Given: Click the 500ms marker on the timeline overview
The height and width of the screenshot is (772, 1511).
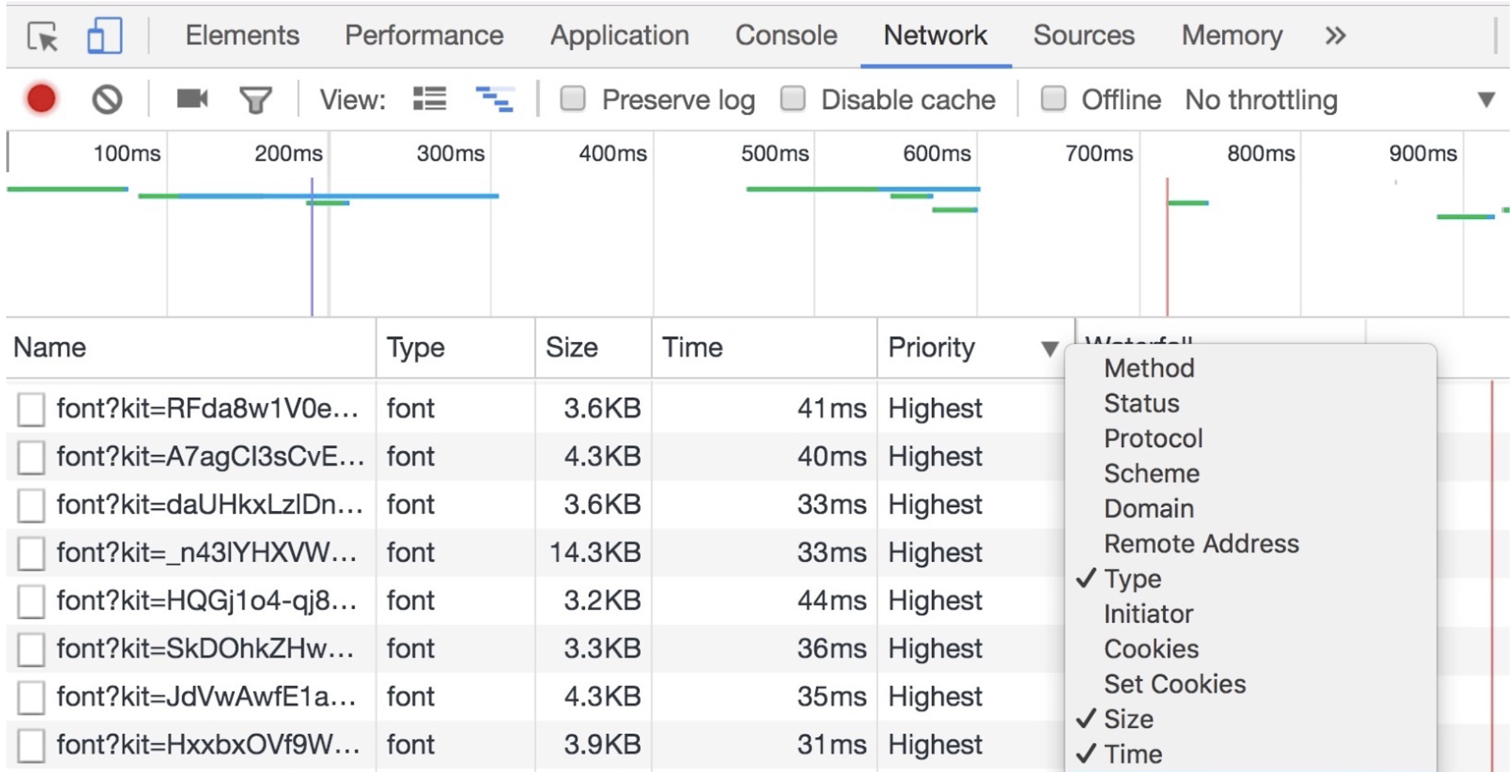Looking at the screenshot, I should pos(774,153).
